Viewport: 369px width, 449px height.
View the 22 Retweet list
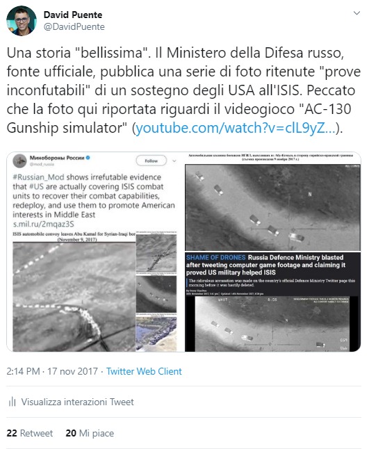tap(30, 433)
